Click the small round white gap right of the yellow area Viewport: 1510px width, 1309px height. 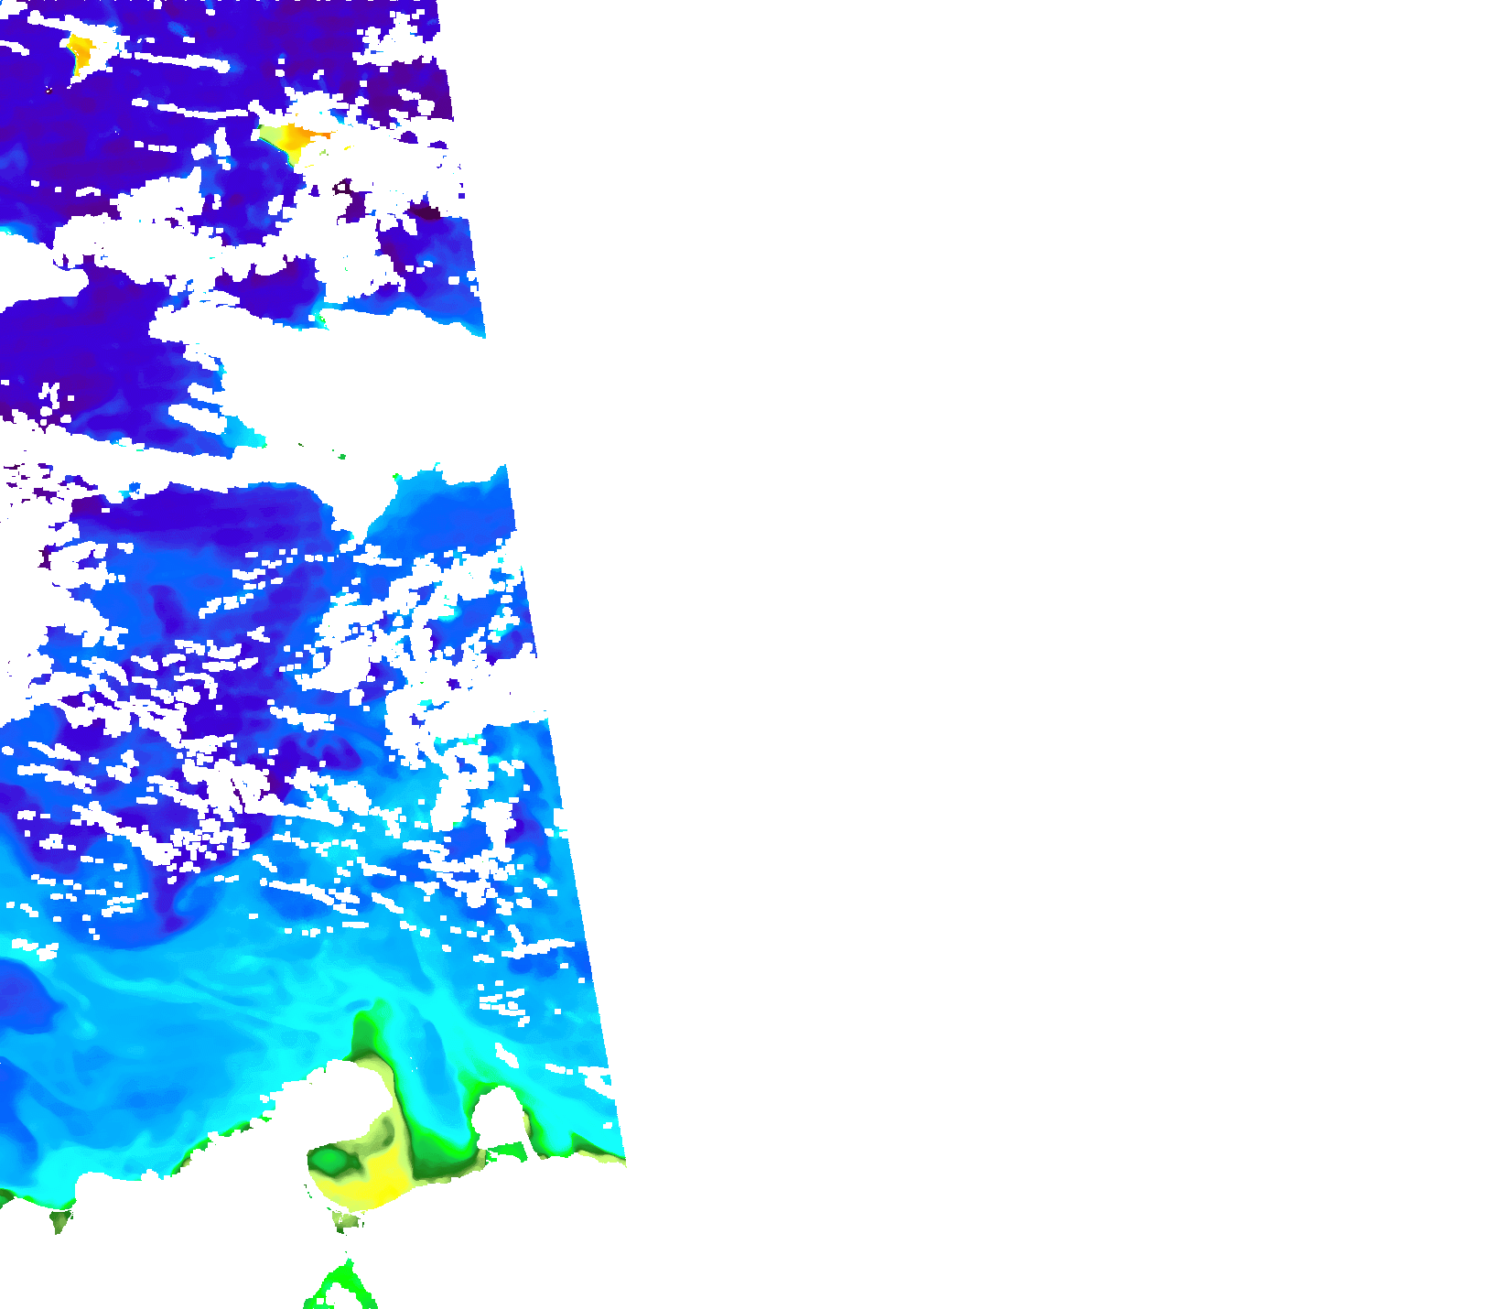click(499, 1117)
